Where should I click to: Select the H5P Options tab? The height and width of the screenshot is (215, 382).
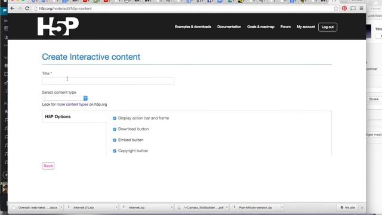click(74, 116)
